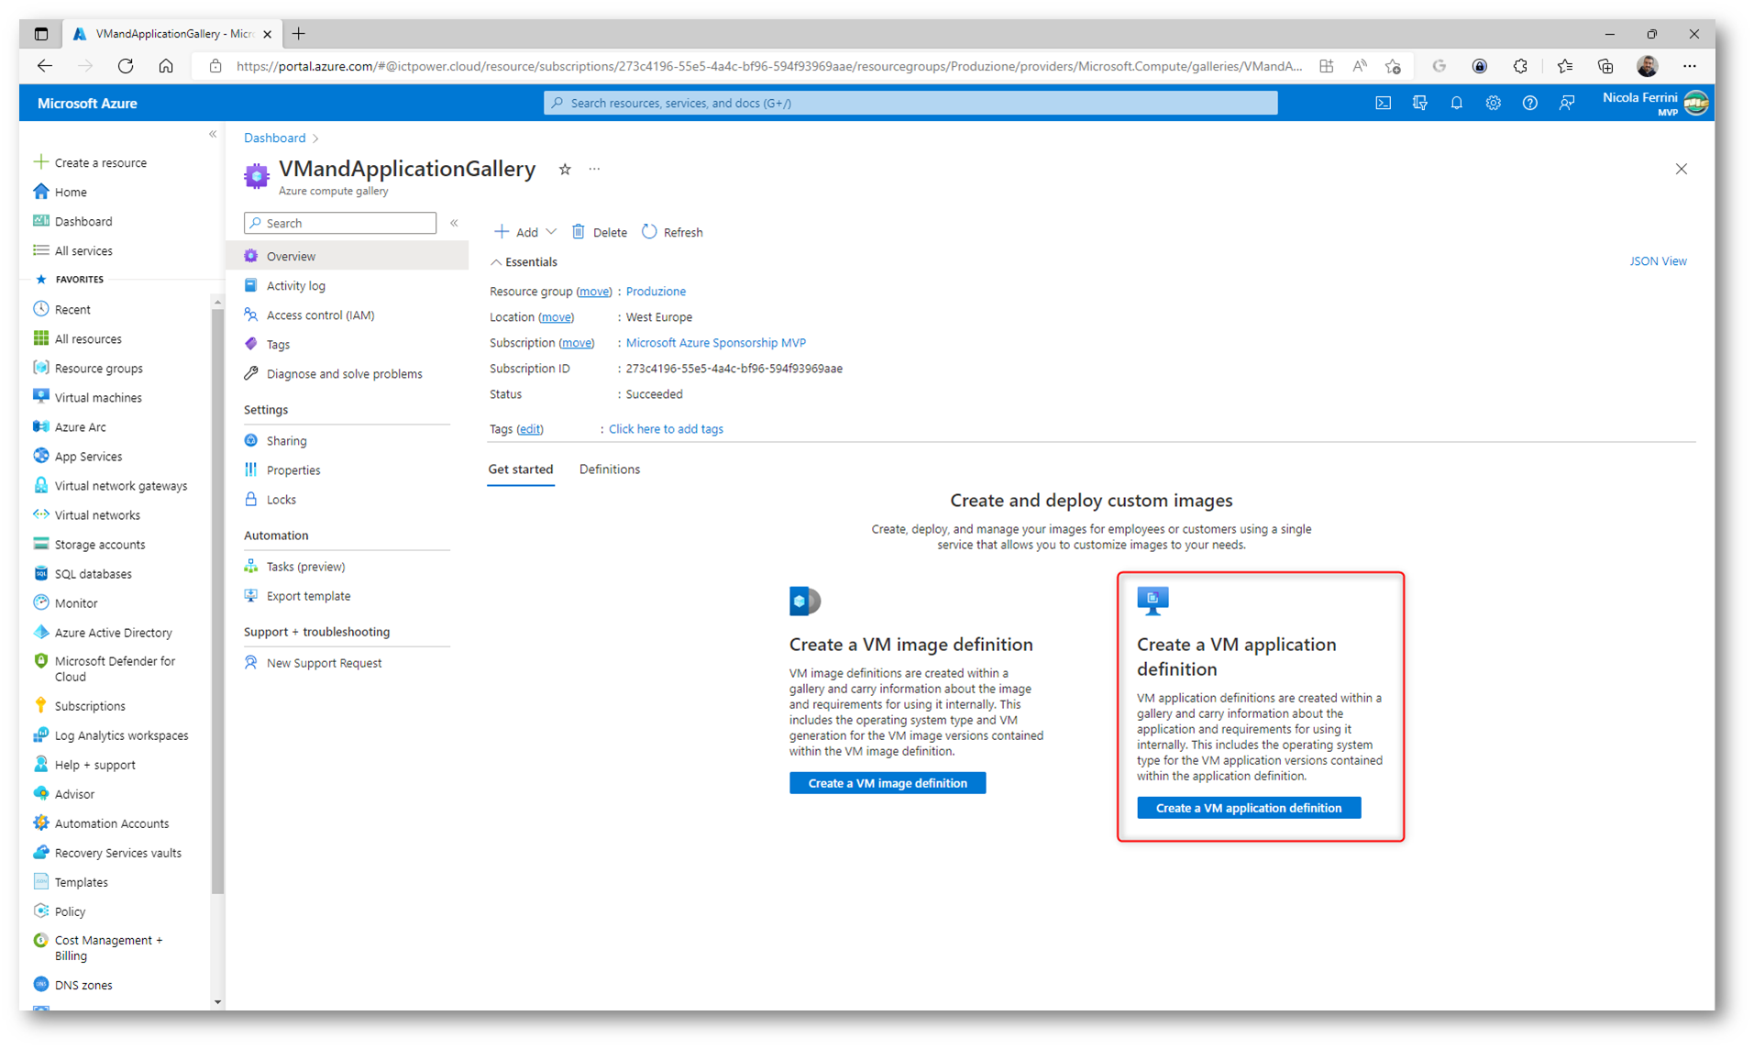Open SQL databases in favorites

(93, 573)
